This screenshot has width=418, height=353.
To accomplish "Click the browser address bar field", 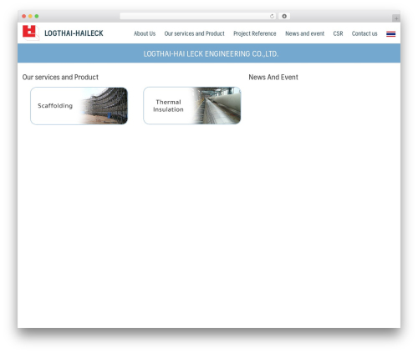I will 198,17.
